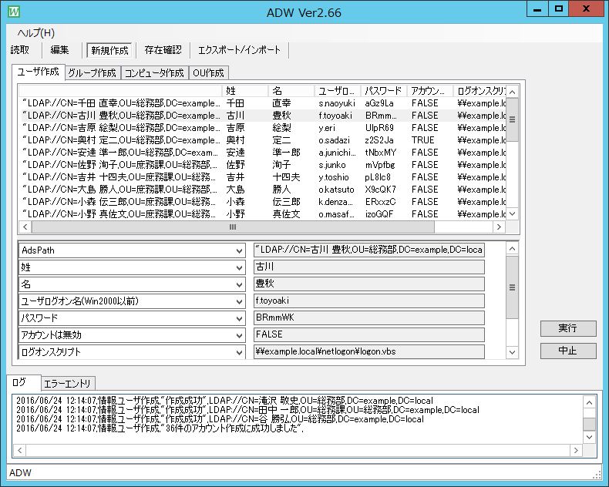
Task: Select the row for 吉原 絵梨
Action: 263,128
